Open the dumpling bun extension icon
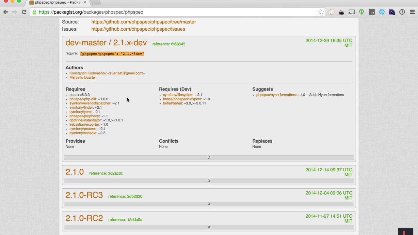Image resolution: width=418 pixels, height=235 pixels. (x=331, y=12)
